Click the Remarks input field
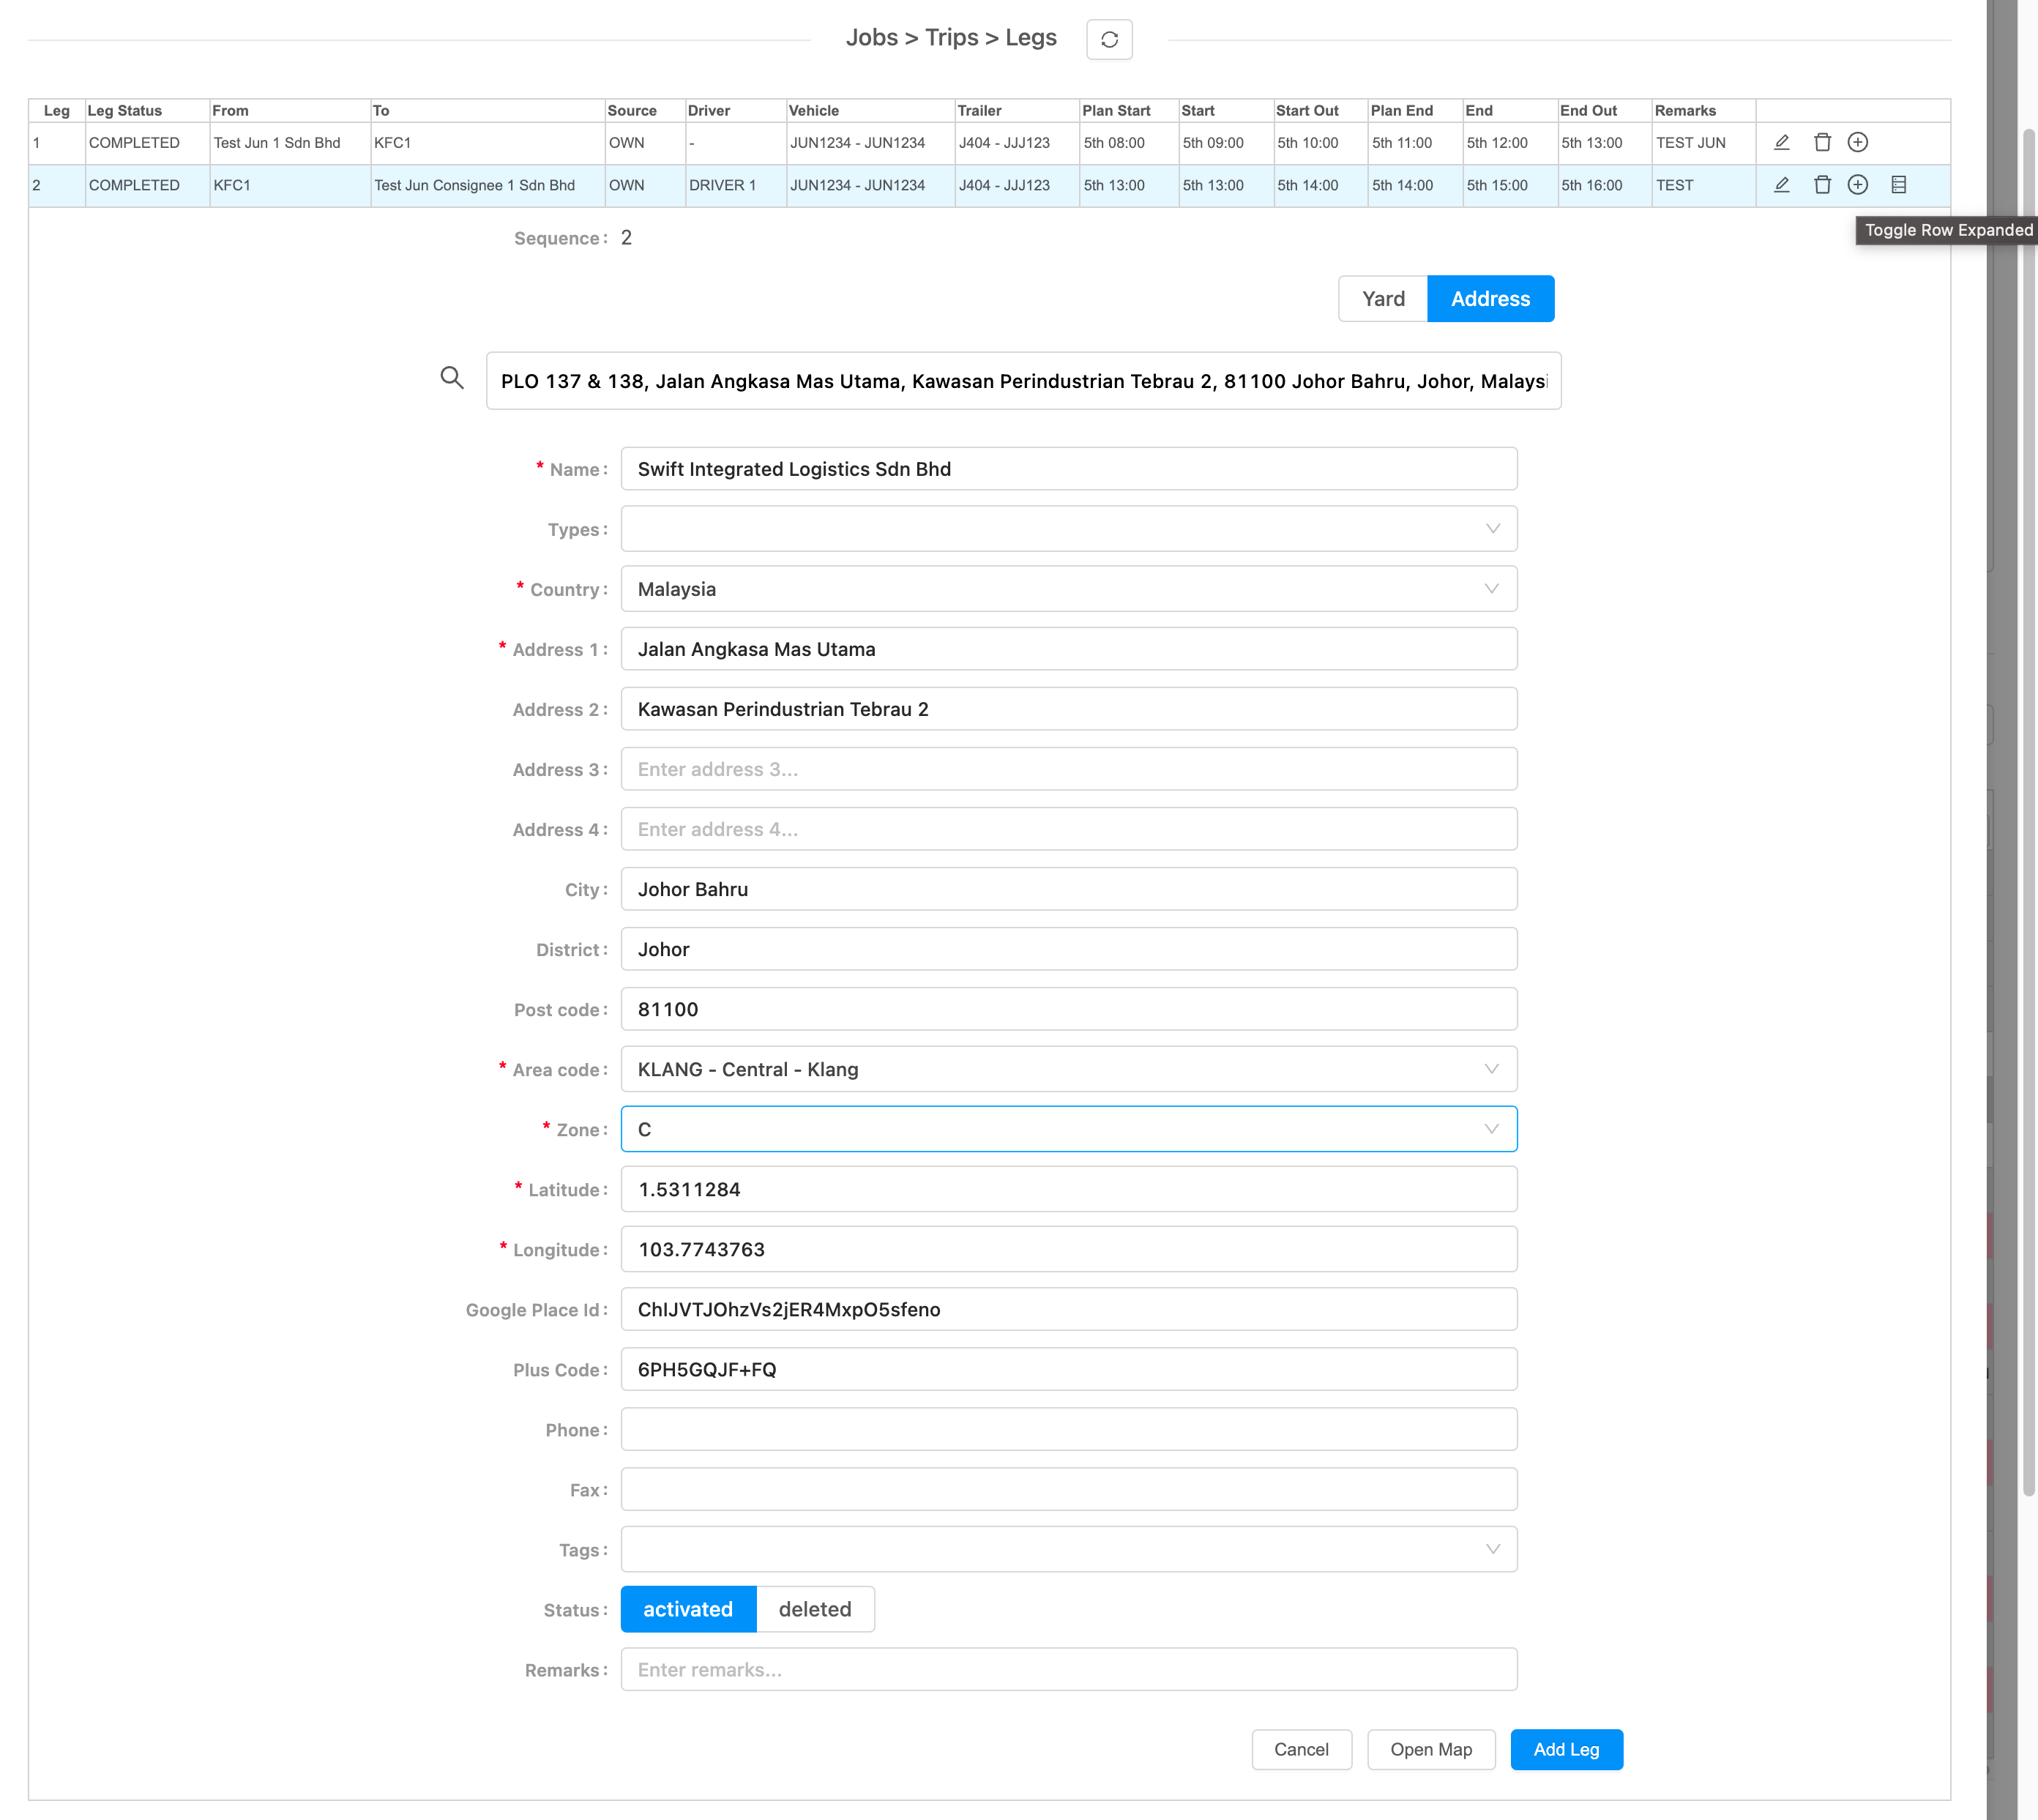The width and height of the screenshot is (2038, 1820). [x=1068, y=1669]
